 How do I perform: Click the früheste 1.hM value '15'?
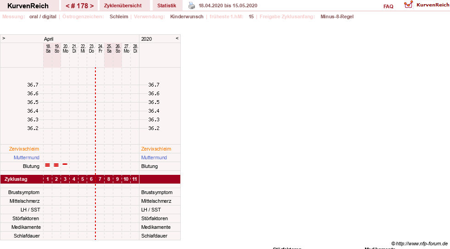point(251,16)
